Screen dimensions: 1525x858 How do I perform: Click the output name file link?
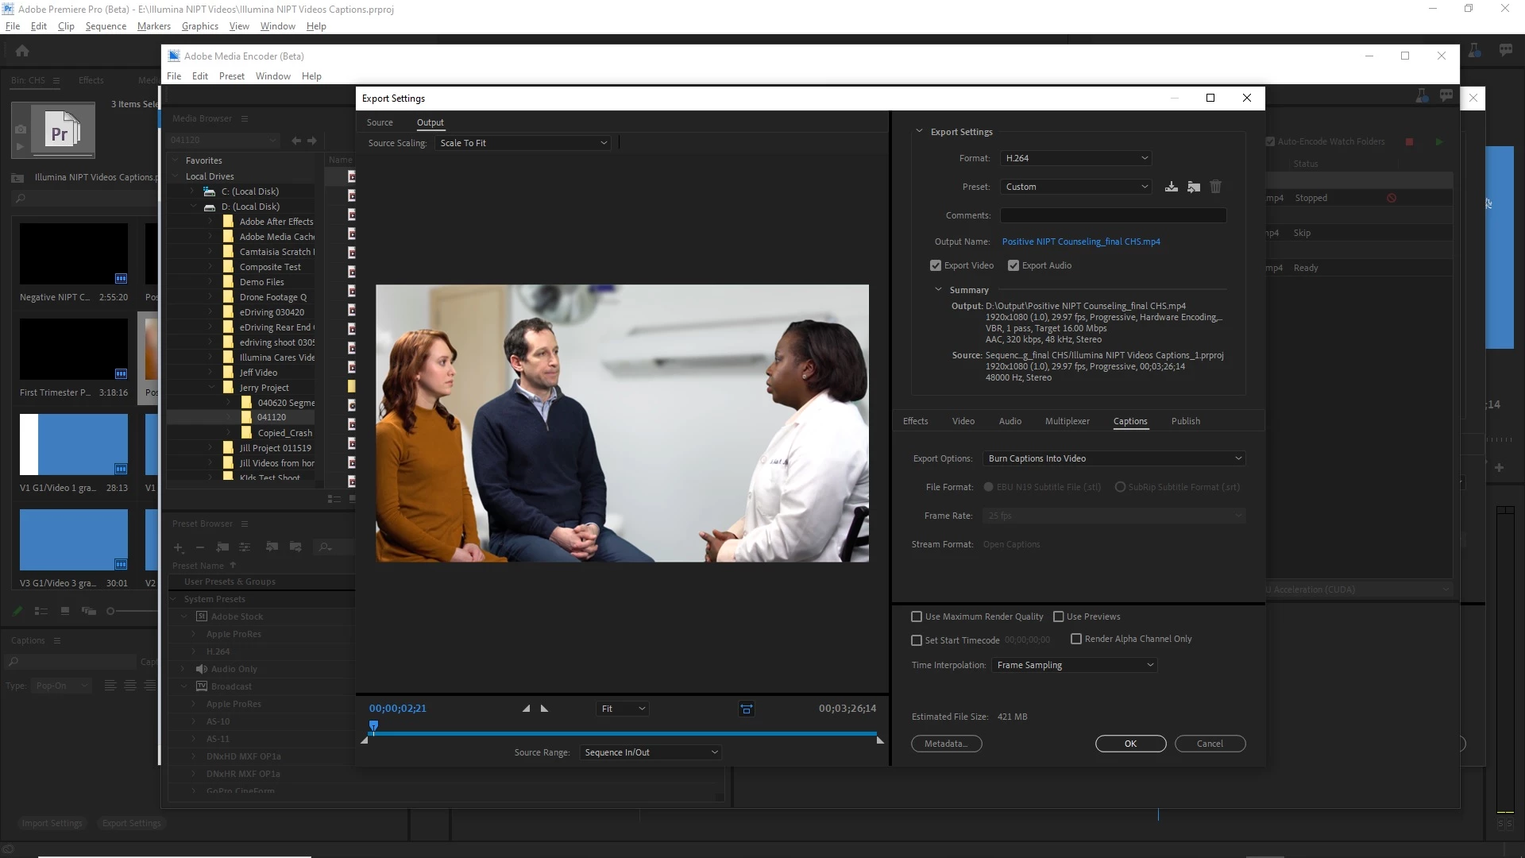[x=1080, y=242]
